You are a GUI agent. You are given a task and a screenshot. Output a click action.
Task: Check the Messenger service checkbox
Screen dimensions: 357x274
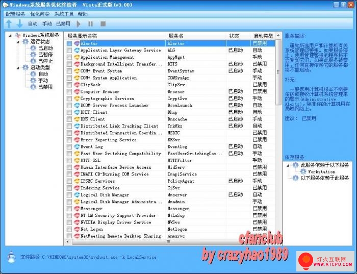(x=69, y=209)
